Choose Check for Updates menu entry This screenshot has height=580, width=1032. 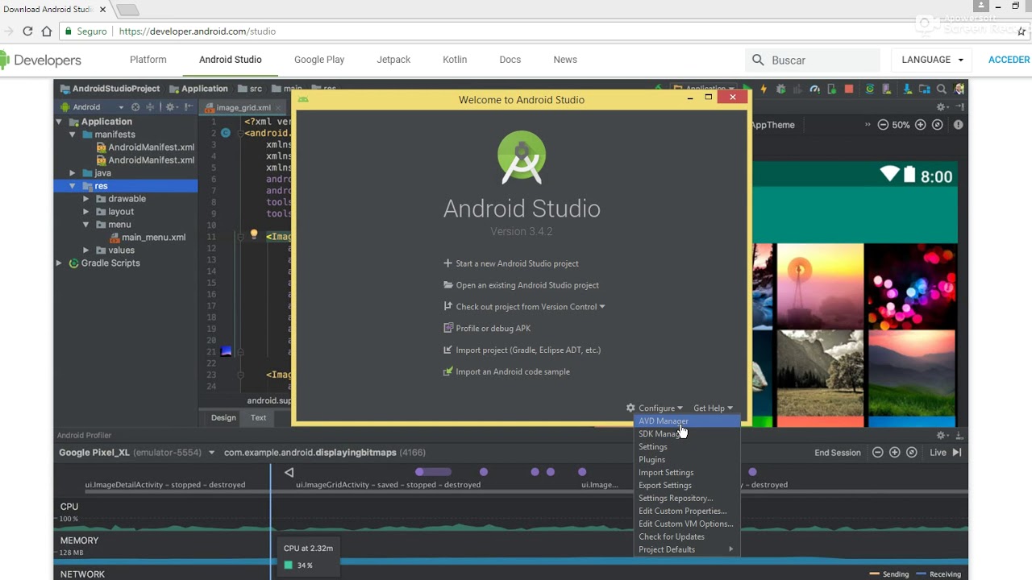686,537
